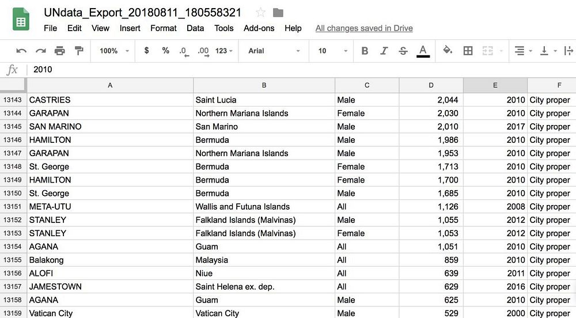Open the View menu
576x318 pixels.
[x=100, y=28]
